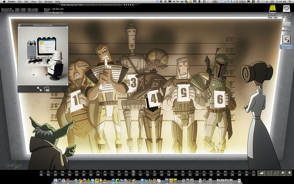Enter full screen in Quick Look window
Screen dimensions: 294x184
[x=40, y=89]
